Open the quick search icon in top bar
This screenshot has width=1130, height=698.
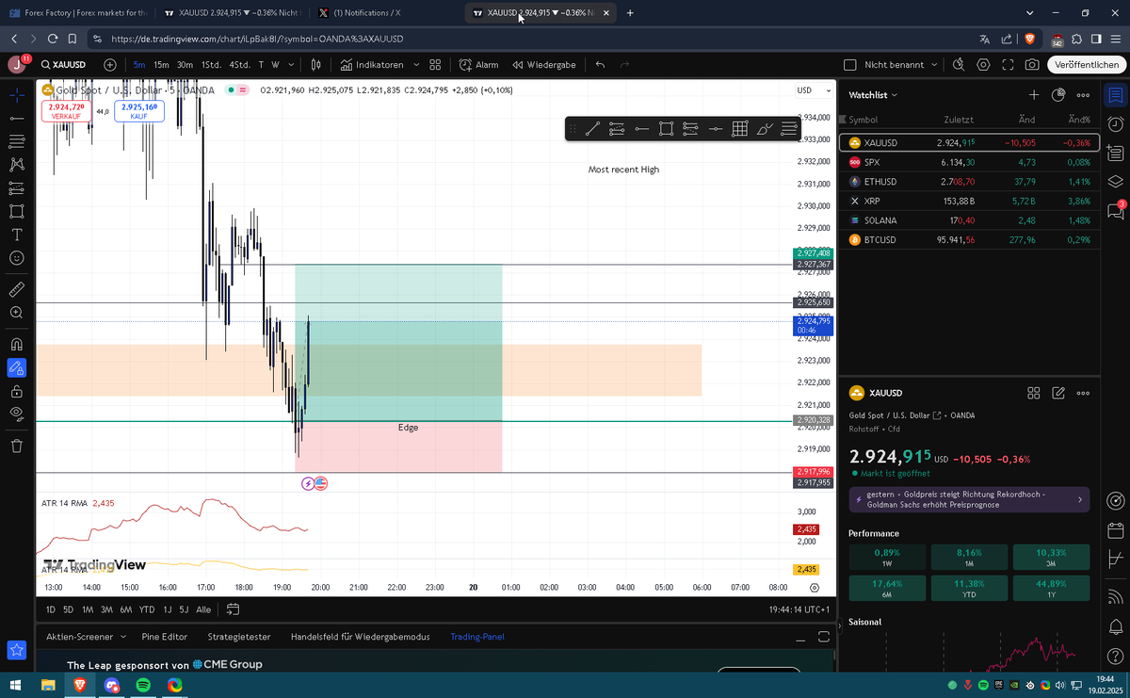pyautogui.click(x=959, y=65)
